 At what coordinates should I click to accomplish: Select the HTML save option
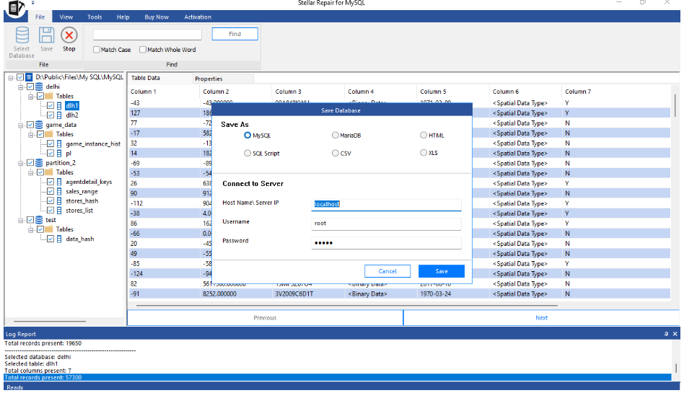424,136
